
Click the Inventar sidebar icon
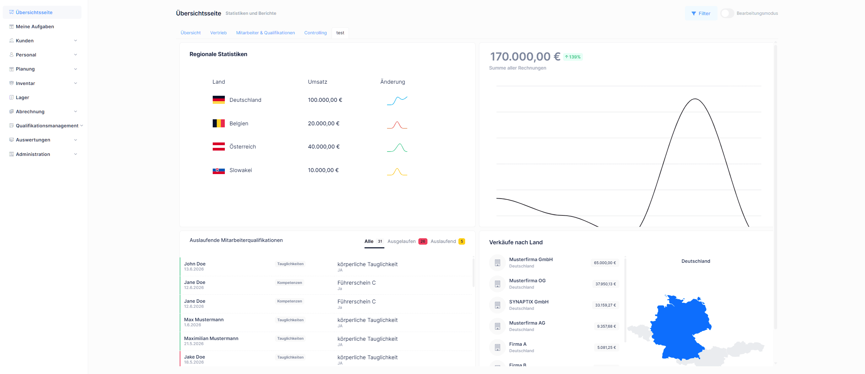tap(11, 83)
